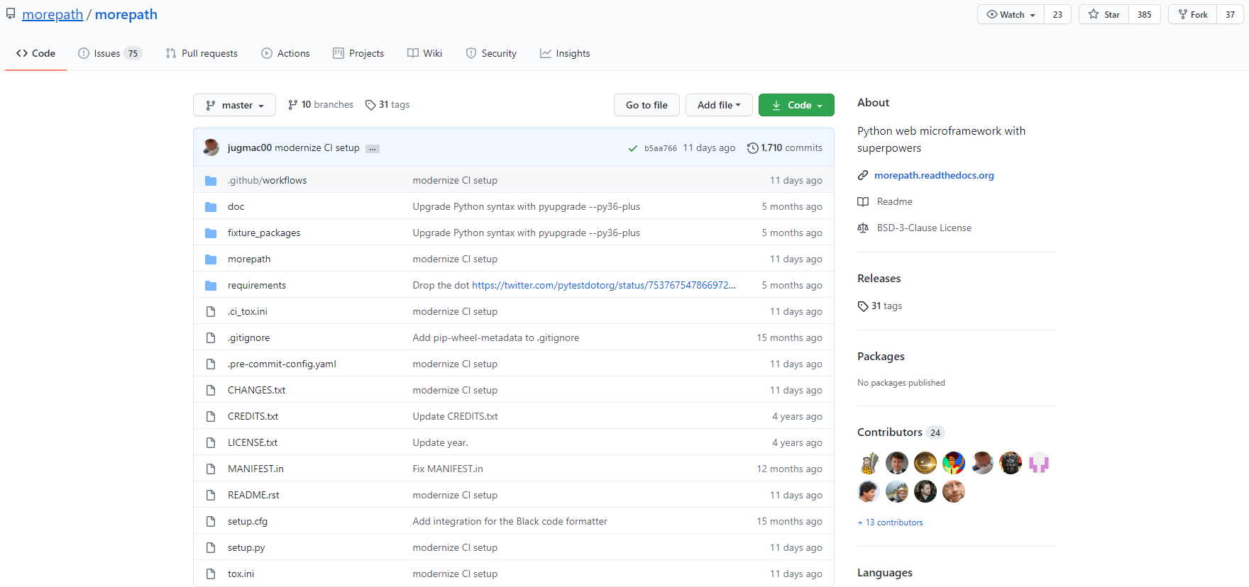This screenshot has width=1249, height=587.
Task: Click the file icon beside setup.py
Action: click(211, 548)
